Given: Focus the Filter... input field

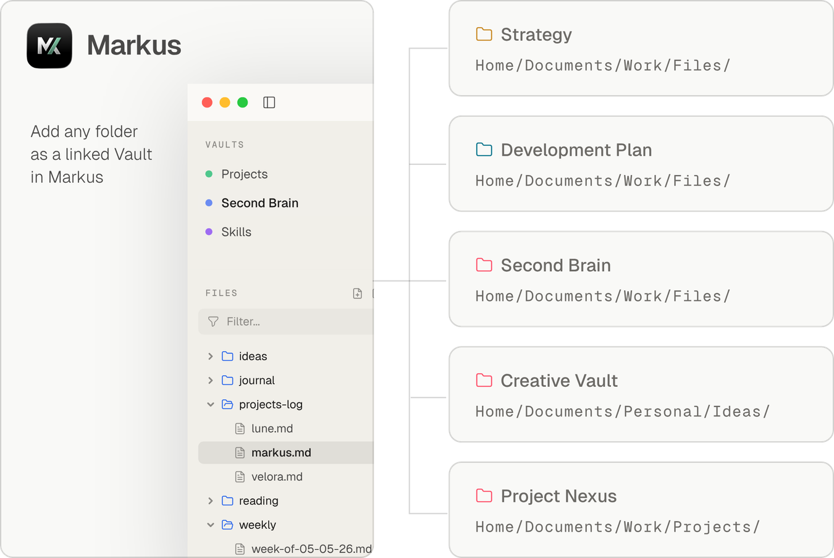Looking at the screenshot, I should click(x=286, y=321).
